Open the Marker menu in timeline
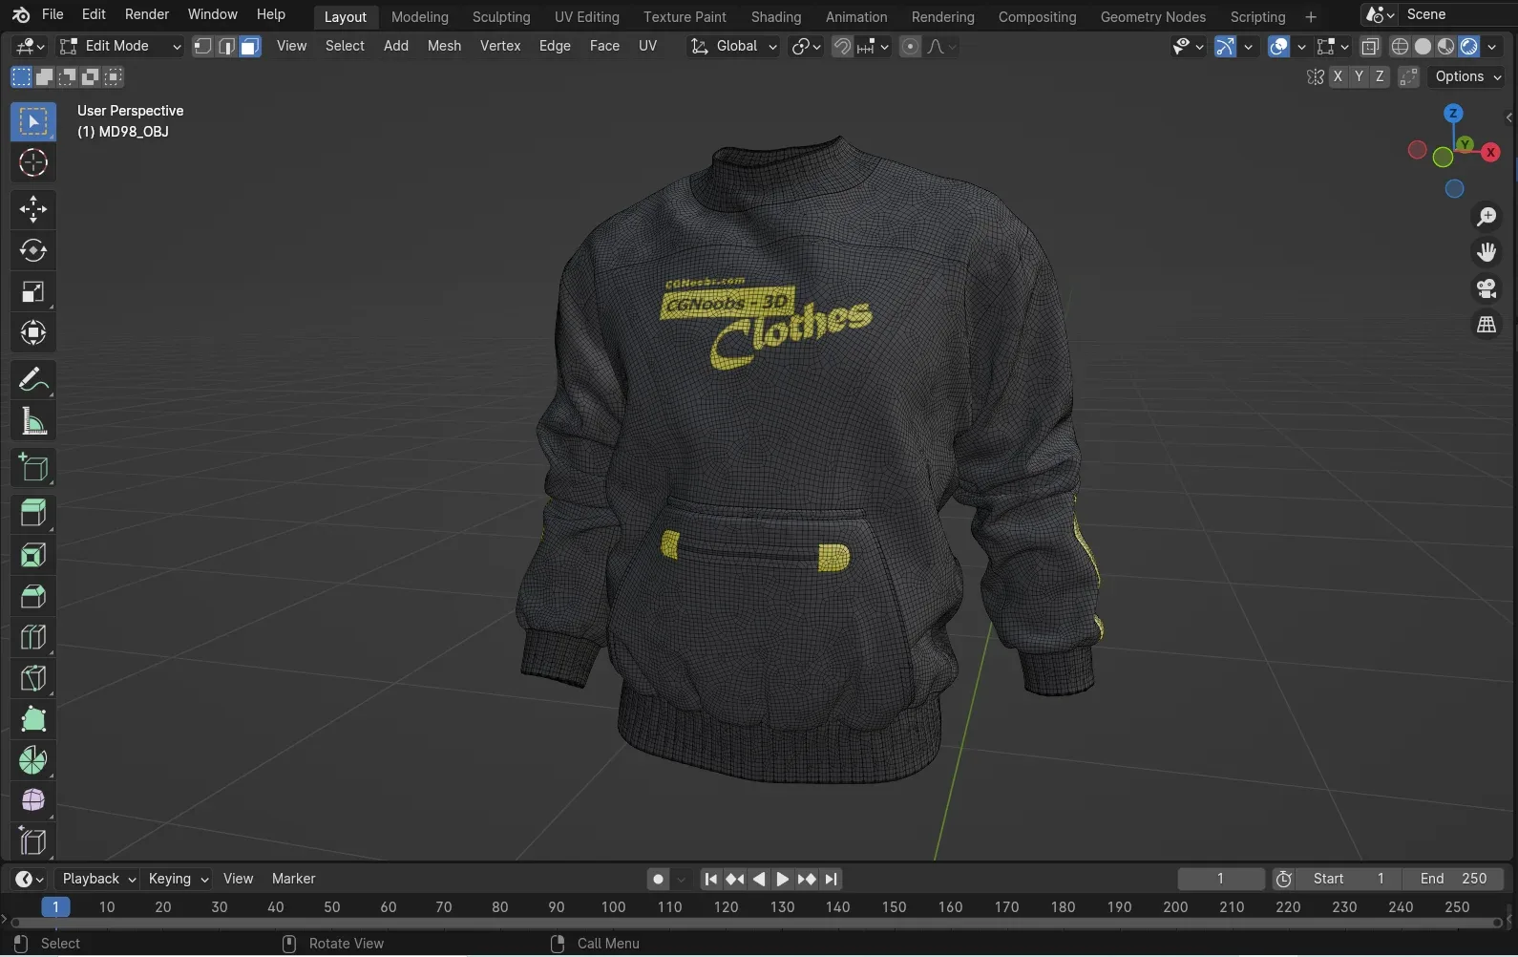 [293, 879]
